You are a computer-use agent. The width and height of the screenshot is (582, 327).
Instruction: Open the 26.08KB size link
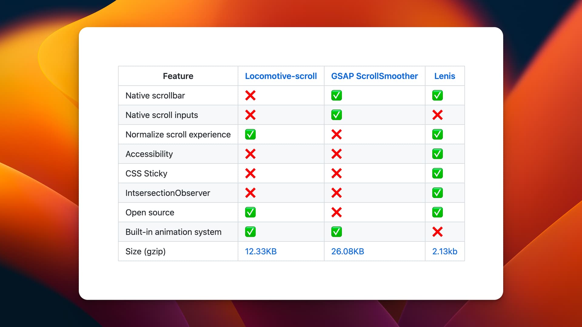tap(347, 251)
